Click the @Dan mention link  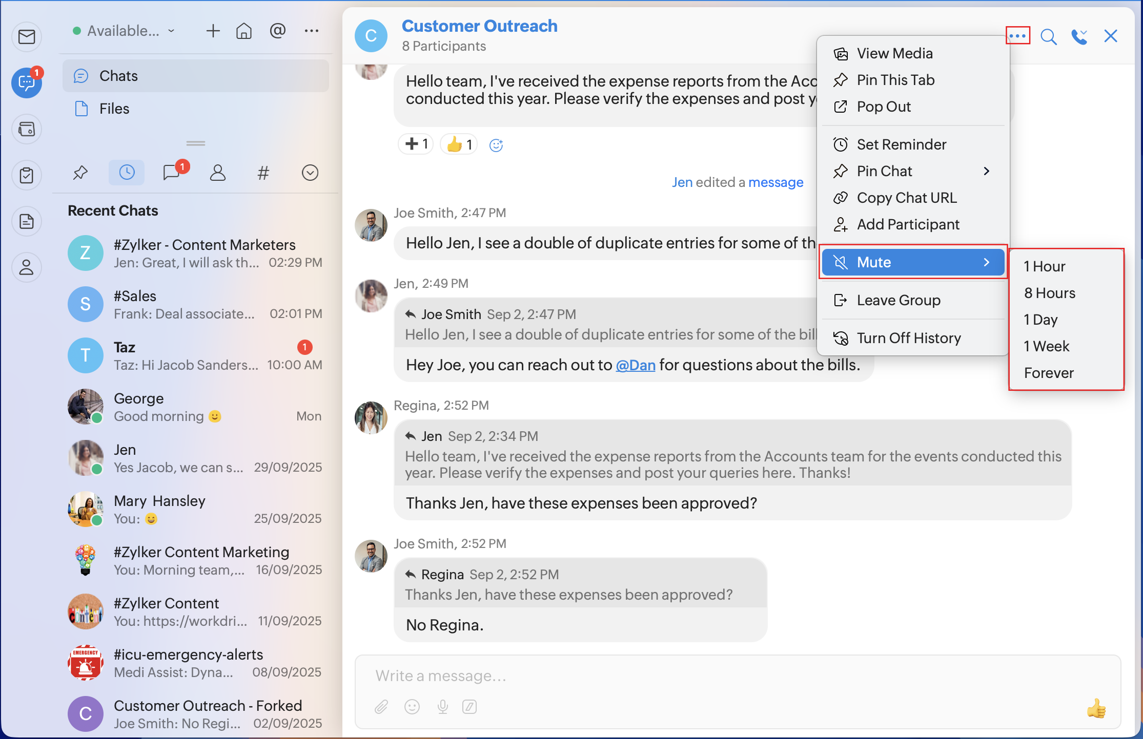[x=635, y=365]
